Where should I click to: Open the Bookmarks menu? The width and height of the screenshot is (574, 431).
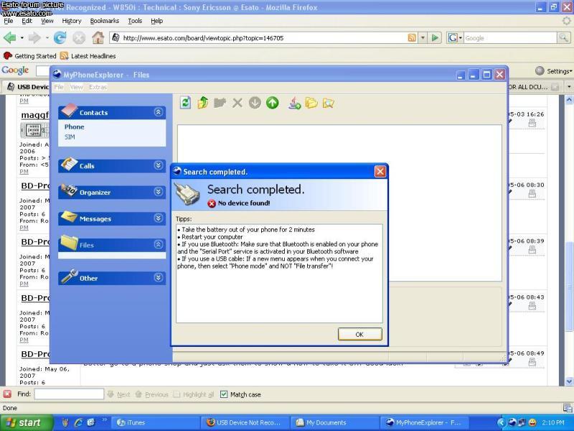coord(104,21)
